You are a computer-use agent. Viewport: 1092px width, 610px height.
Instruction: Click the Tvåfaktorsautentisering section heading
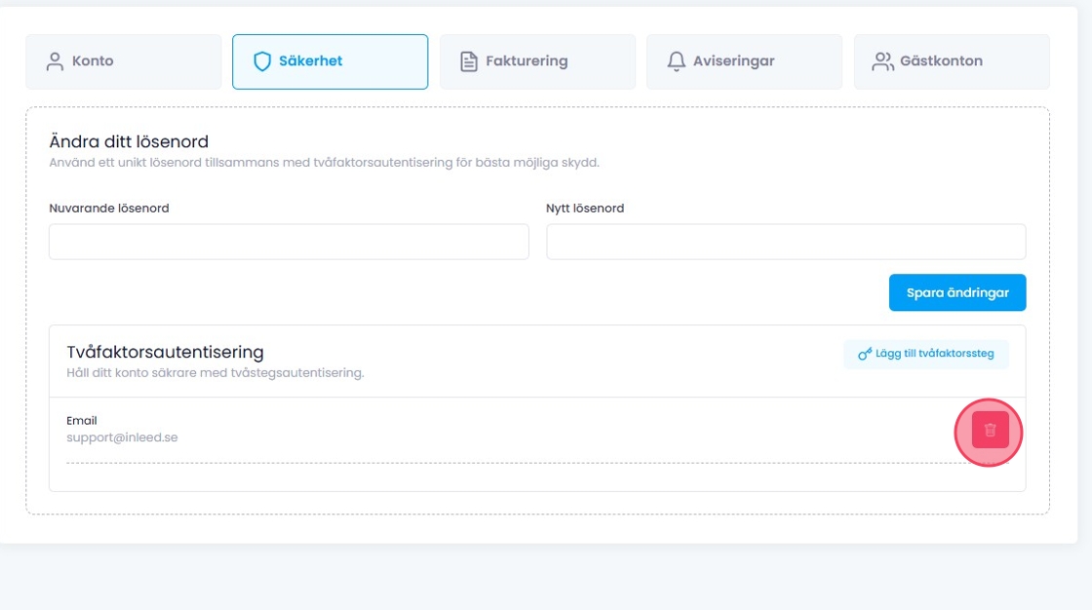click(x=165, y=352)
